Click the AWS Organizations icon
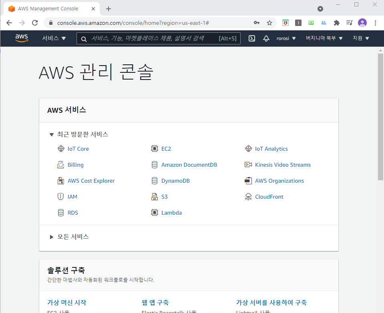The height and width of the screenshot is (313, 384). click(248, 181)
